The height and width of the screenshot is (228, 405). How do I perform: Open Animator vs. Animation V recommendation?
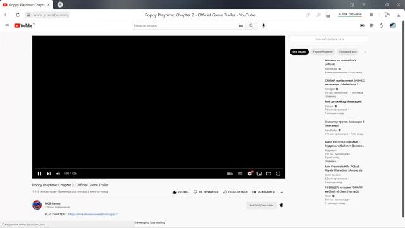340,62
